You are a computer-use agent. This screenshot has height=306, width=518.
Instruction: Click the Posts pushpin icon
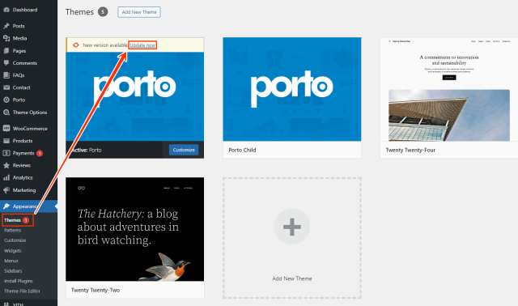pos(6,26)
